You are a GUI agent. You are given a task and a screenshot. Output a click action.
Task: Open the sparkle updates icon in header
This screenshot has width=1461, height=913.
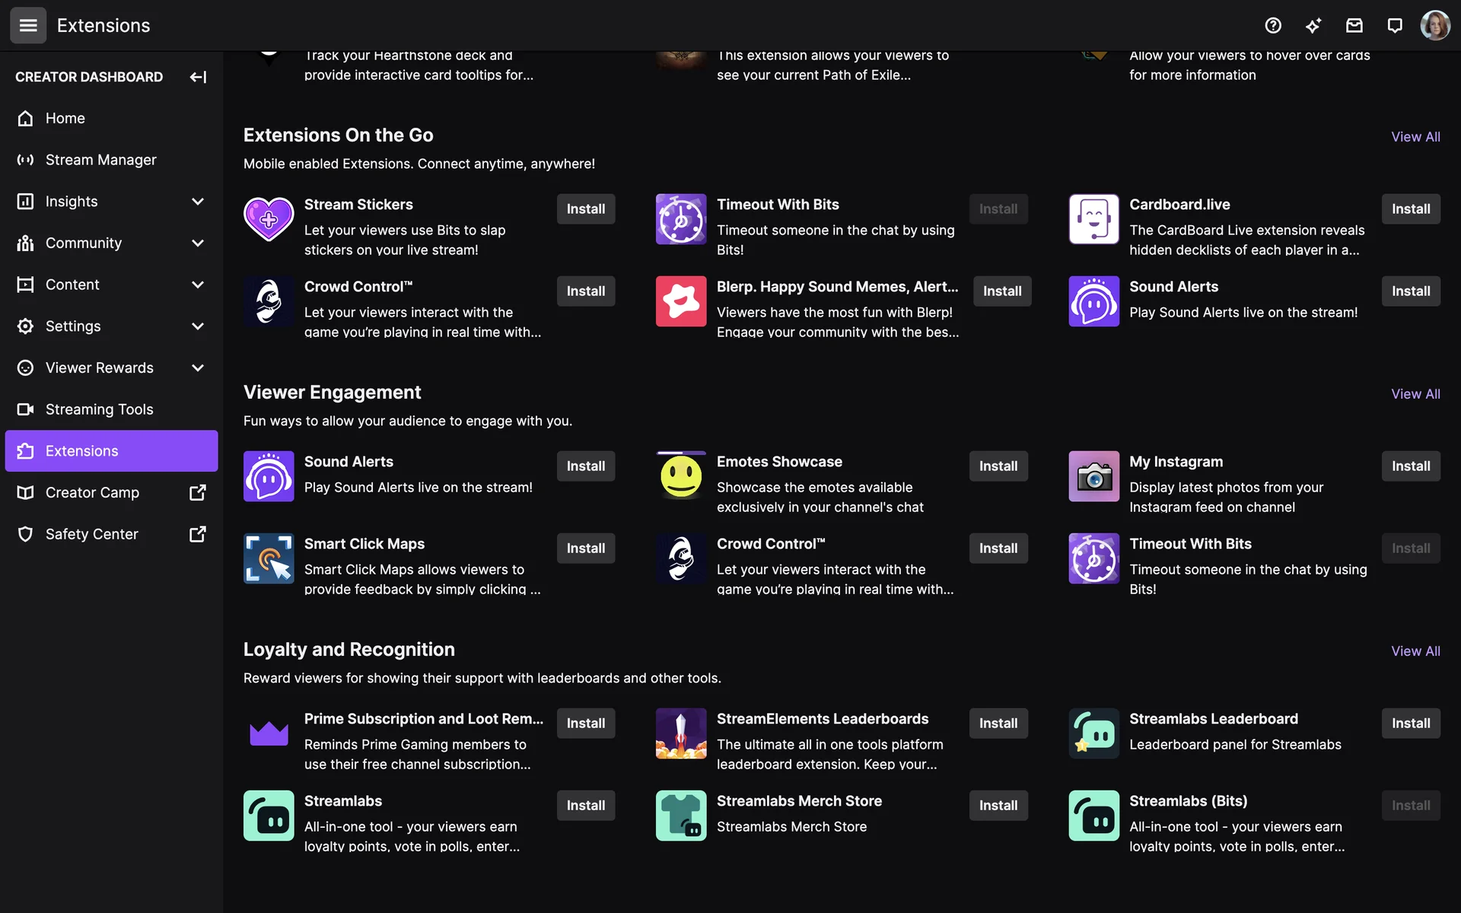(x=1313, y=25)
